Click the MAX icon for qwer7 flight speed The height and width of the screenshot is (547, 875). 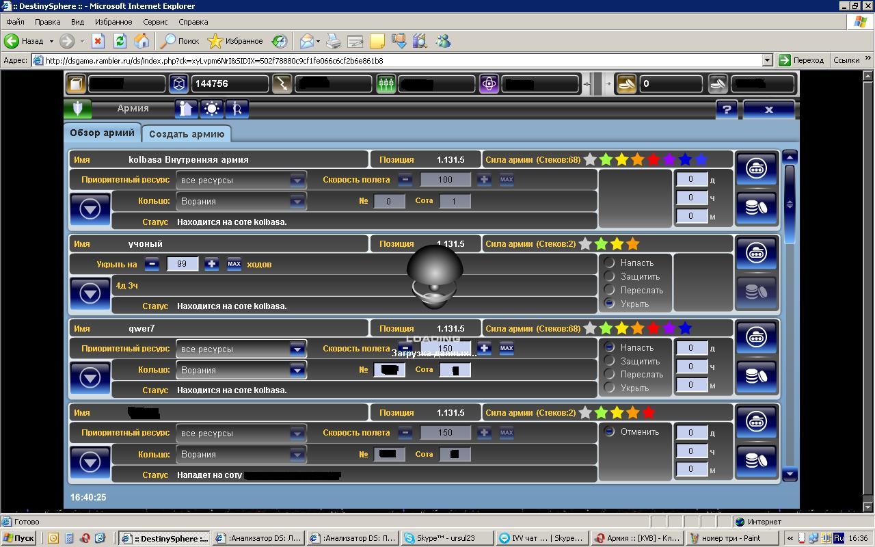pyautogui.click(x=507, y=348)
